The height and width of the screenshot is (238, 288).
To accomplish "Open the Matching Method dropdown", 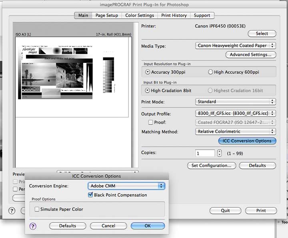I will click(x=236, y=131).
